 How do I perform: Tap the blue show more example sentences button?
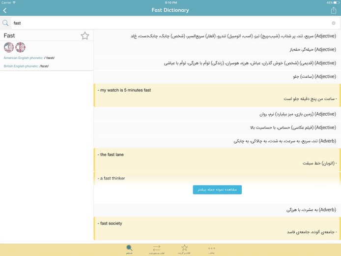pyautogui.click(x=217, y=190)
